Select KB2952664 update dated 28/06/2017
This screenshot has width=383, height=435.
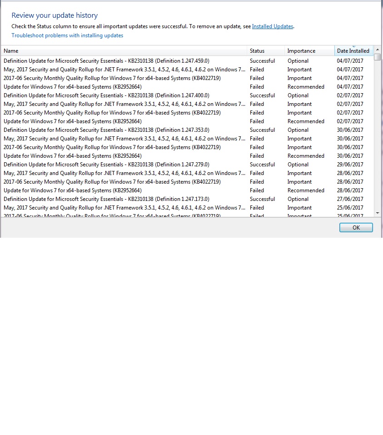[187, 190]
